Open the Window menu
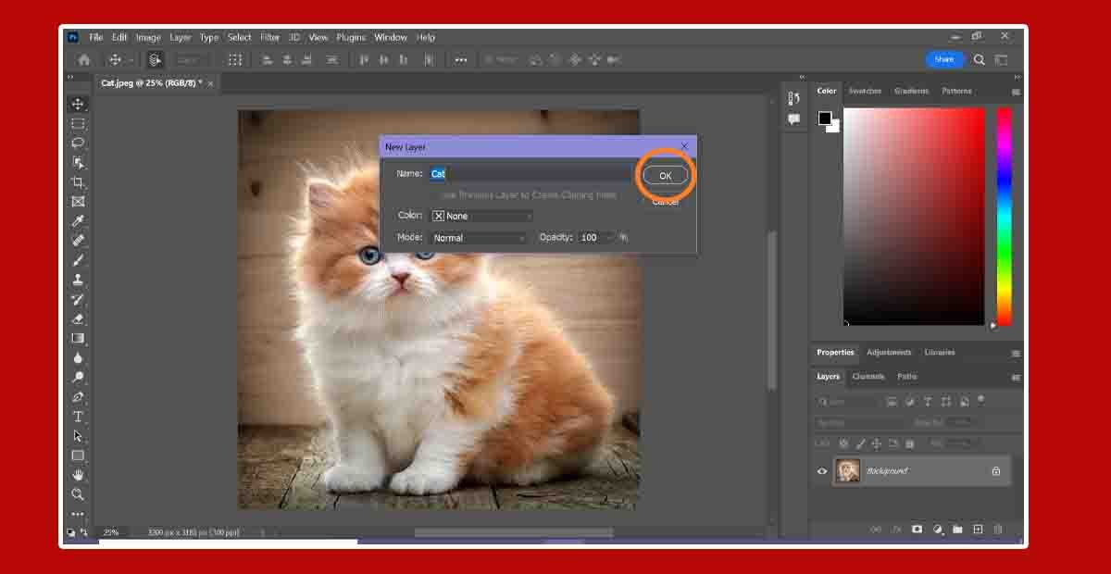Viewport: 1111px width, 574px height. [391, 37]
